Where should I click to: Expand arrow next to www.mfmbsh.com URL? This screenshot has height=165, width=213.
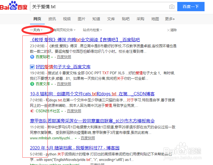pos(76,139)
